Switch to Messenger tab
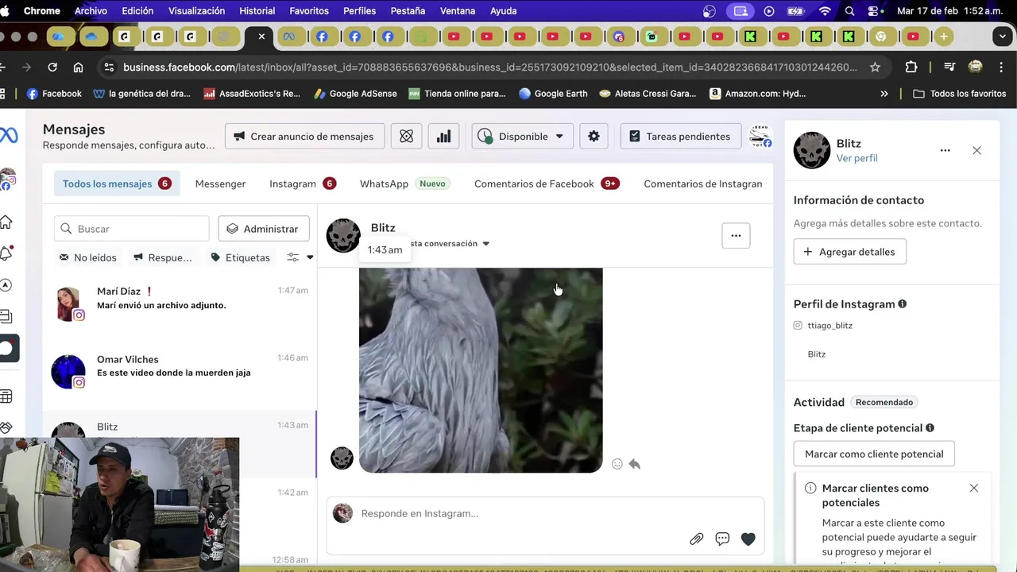This screenshot has width=1017, height=572. (220, 184)
